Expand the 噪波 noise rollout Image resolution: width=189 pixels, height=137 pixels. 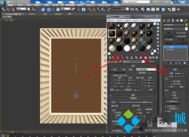(x=133, y=95)
